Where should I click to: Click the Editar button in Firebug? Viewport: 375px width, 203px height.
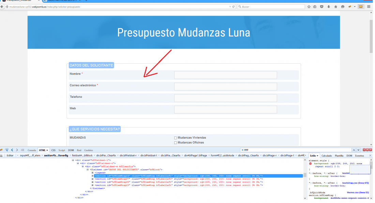[10, 155]
